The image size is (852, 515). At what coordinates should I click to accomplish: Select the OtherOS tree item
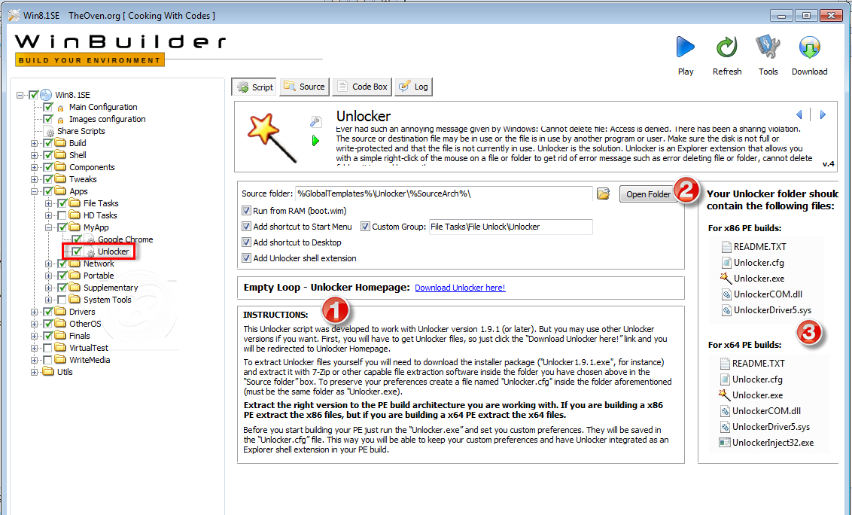tap(85, 324)
